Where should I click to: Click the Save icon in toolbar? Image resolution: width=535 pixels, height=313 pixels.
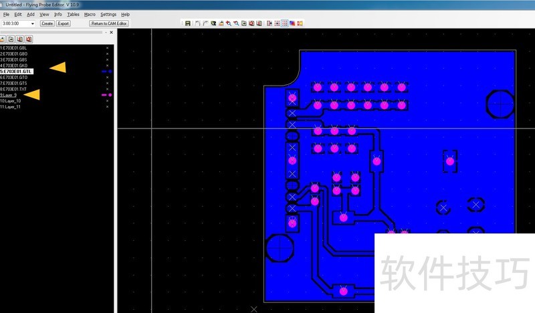(188, 23)
